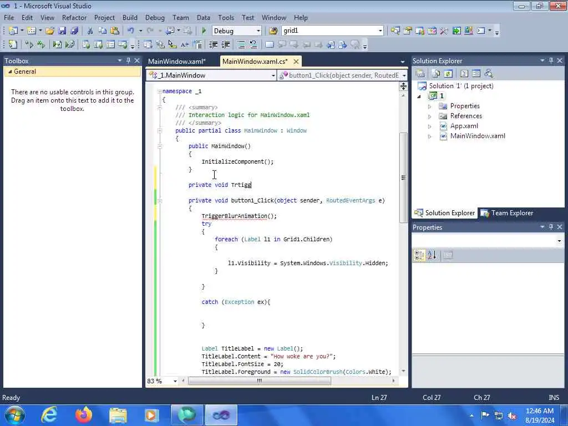
Task: Open Windows Explorer folder taskbar icon
Action: coord(118,415)
